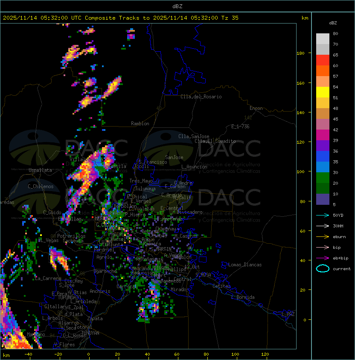Click the cyan current ellipse icon
The height and width of the screenshot is (360, 355).
point(323,269)
